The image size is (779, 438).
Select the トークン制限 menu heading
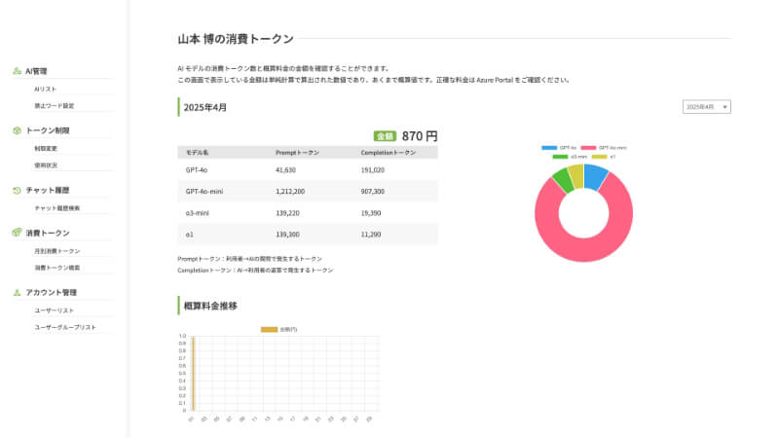point(48,130)
